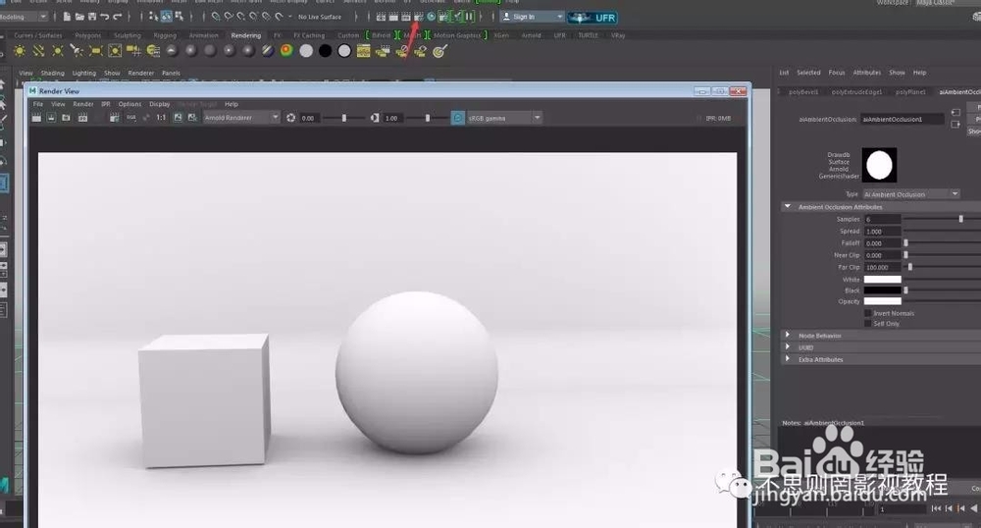Open IPR menu in Render View
This screenshot has height=528, width=981.
coord(106,104)
